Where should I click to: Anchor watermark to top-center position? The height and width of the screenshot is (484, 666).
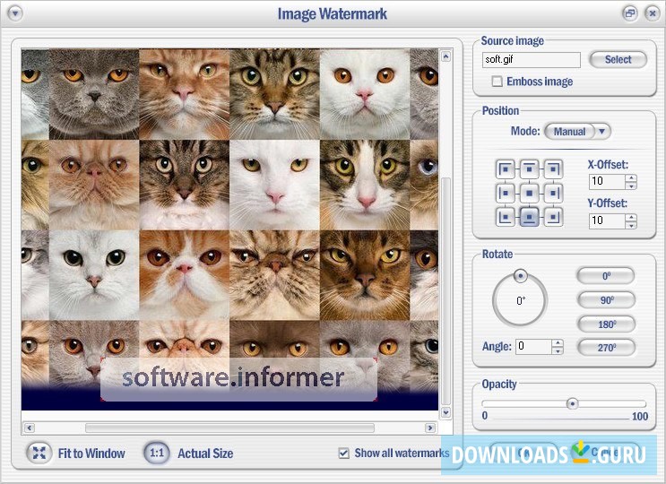tap(529, 169)
